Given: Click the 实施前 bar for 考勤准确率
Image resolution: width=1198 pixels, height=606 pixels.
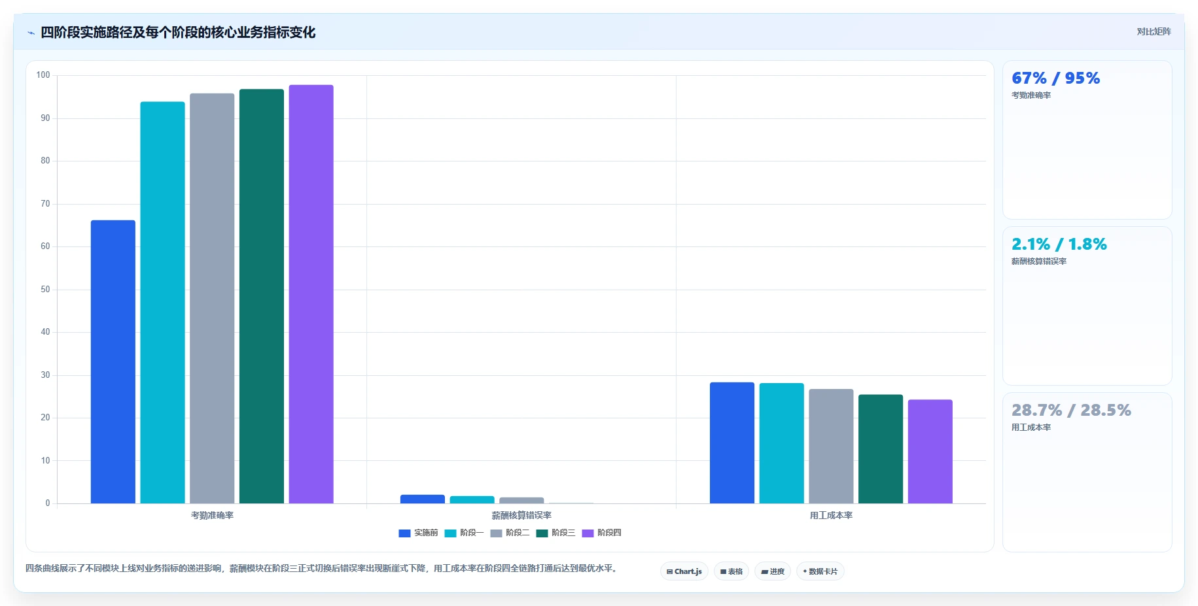Looking at the screenshot, I should coord(113,362).
